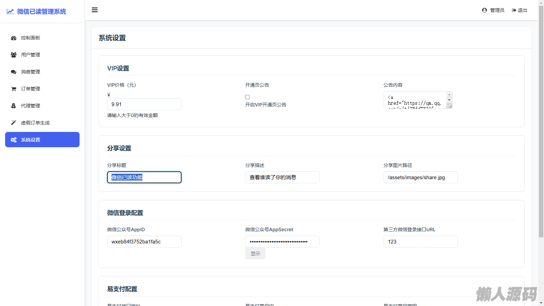Enable the 开启VIP开通页公告 checkbox

coord(248,97)
